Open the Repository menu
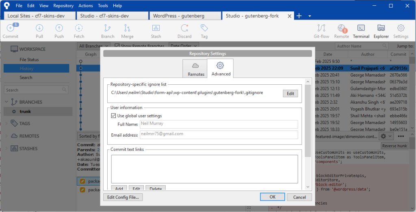416x212 pixels. tap(63, 6)
